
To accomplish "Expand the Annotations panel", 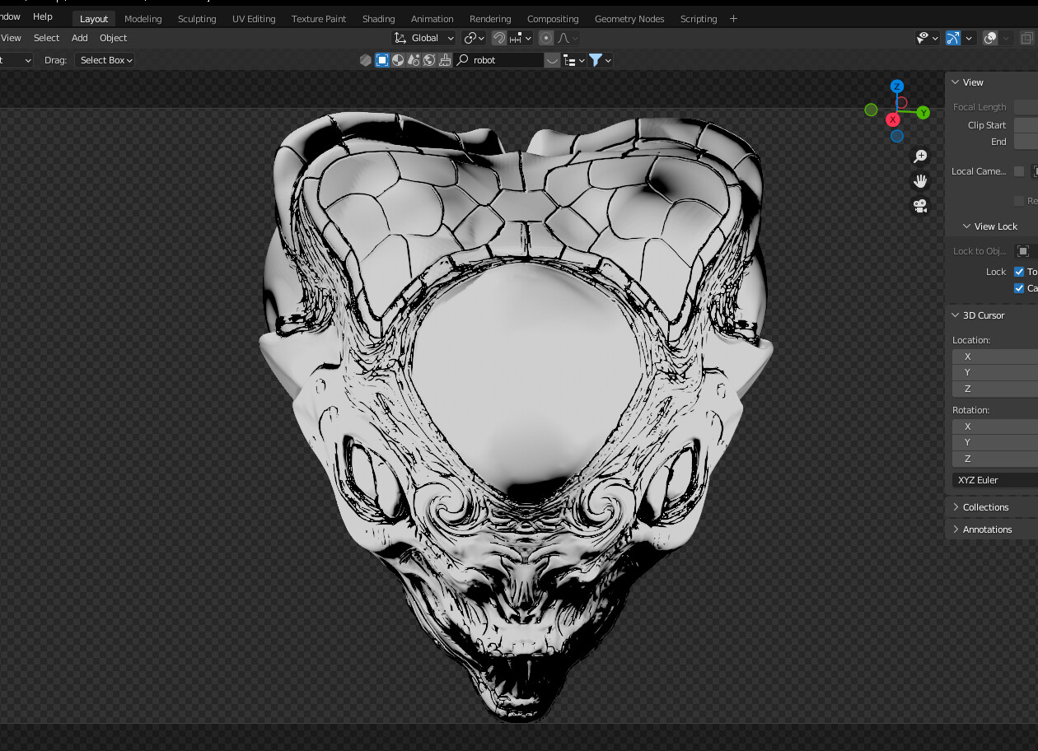I will [987, 529].
